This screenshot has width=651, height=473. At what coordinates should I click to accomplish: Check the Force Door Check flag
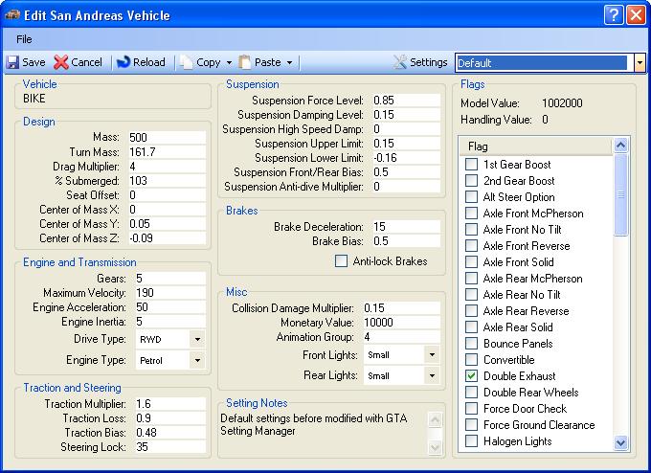[x=471, y=409]
